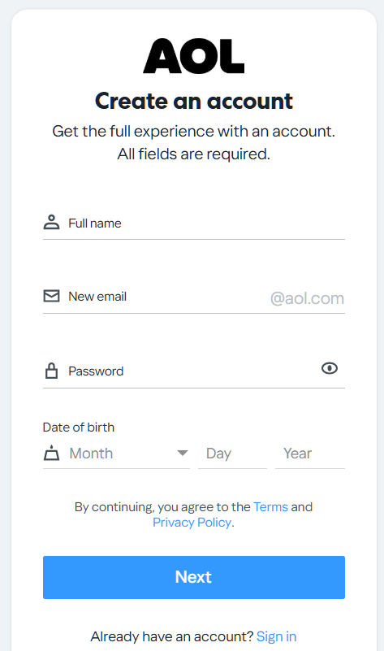Show password using the eye icon
The image size is (384, 651).
tap(330, 368)
